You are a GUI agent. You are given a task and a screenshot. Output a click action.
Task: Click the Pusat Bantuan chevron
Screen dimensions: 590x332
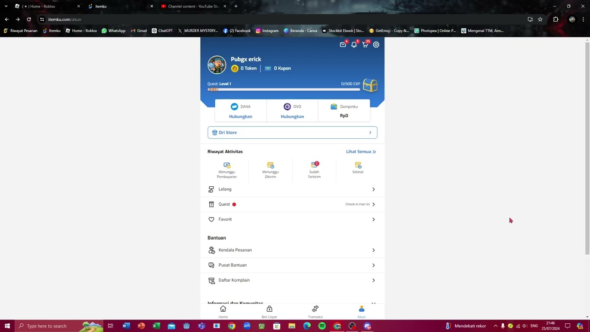coord(373,265)
